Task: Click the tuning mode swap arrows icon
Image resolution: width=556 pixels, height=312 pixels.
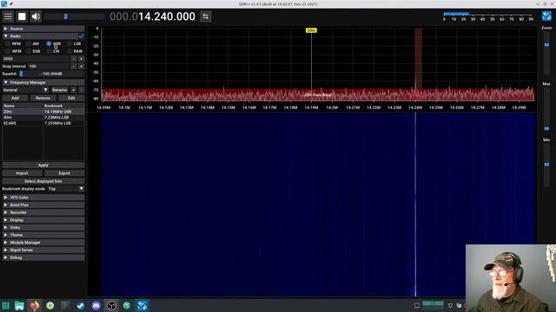Action: tap(206, 16)
